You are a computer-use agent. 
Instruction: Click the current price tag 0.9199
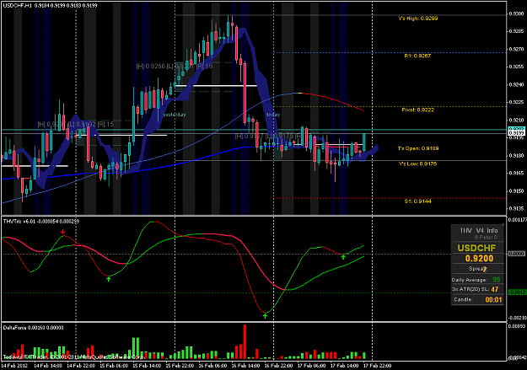[516, 133]
